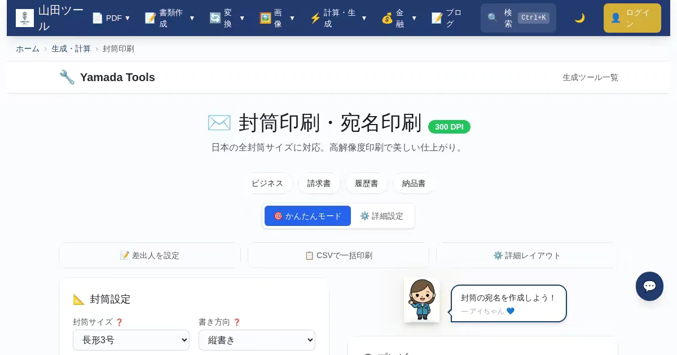This screenshot has width=677, height=355.
Task: Open the 封筒サイズ dropdown showing 長形3号
Action: point(131,340)
